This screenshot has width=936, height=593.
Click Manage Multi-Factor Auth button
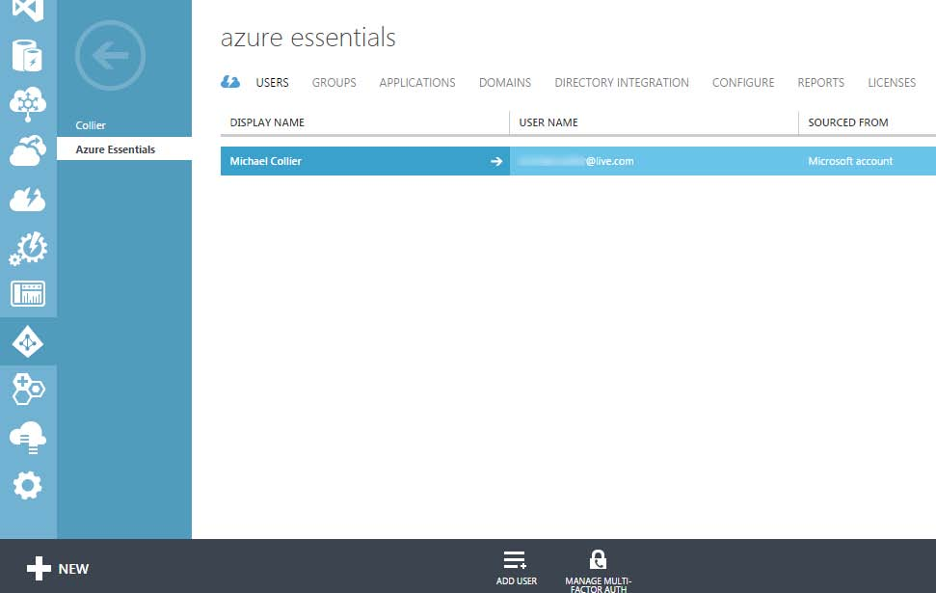point(598,569)
